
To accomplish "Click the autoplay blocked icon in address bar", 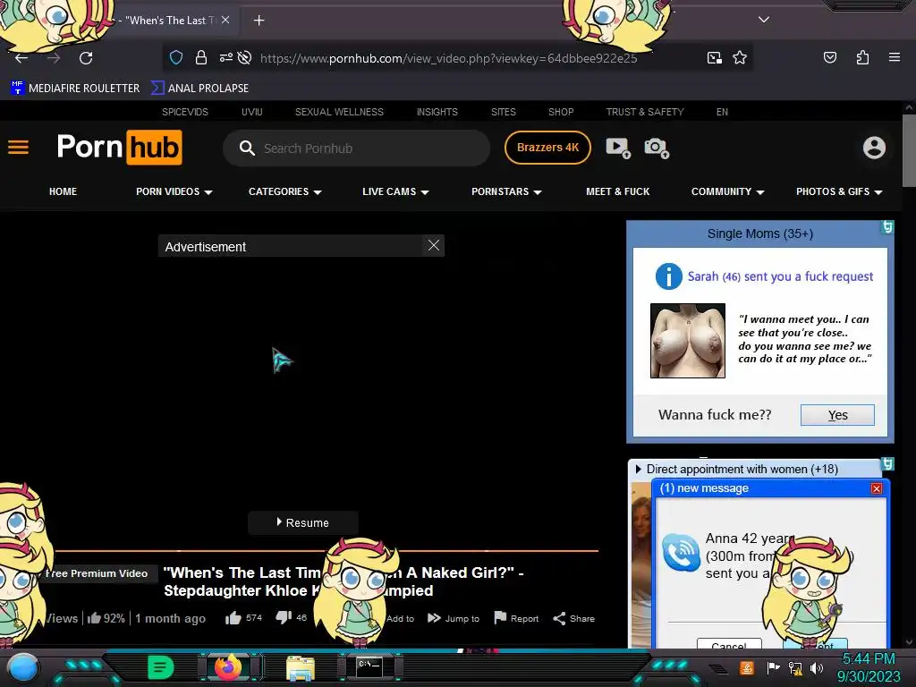I will [245, 57].
